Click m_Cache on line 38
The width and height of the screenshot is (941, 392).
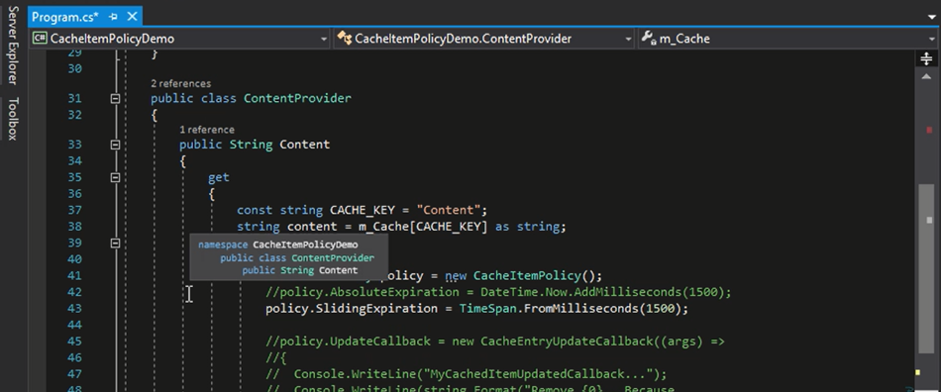384,227
